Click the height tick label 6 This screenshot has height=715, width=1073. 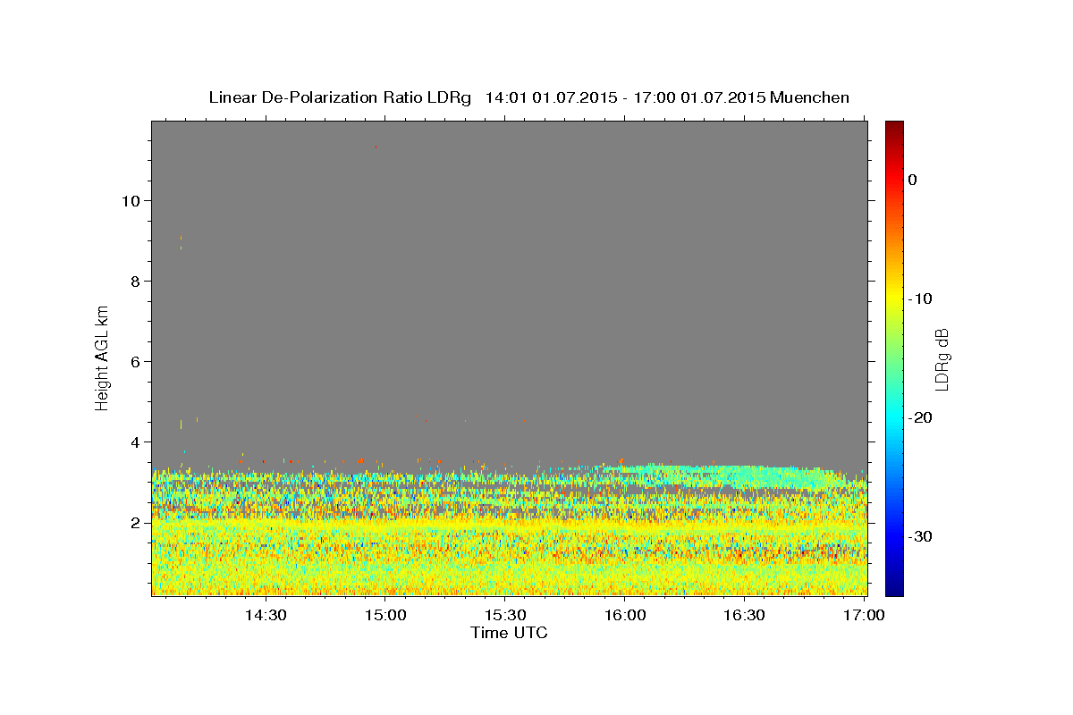click(x=136, y=362)
